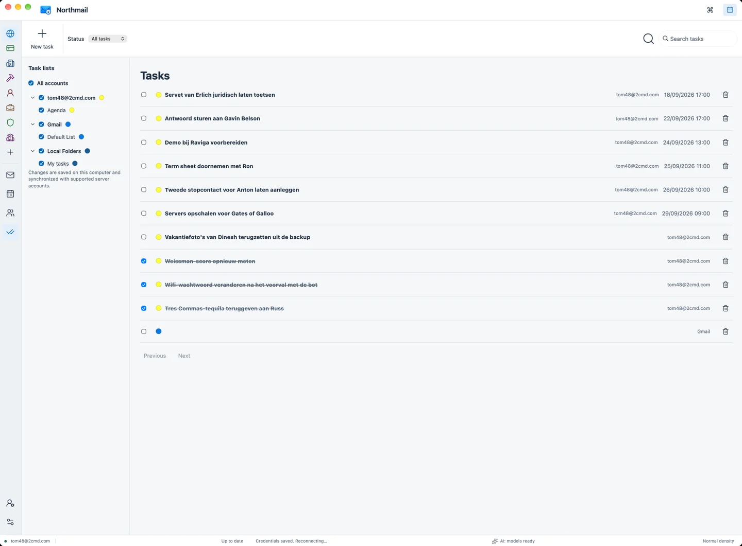Select the My tasks list label
Image resolution: width=742 pixels, height=546 pixels.
(58, 164)
